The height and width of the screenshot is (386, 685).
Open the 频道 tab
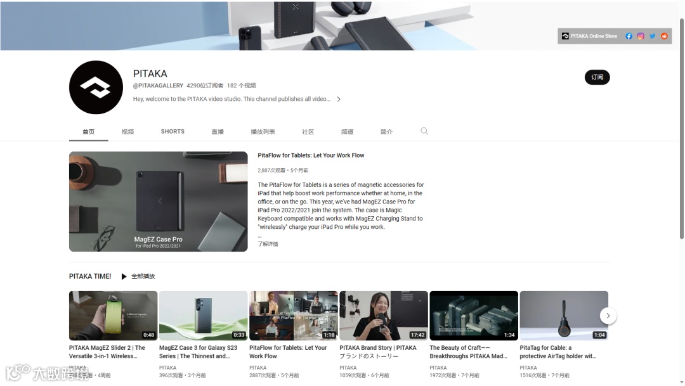[348, 131]
